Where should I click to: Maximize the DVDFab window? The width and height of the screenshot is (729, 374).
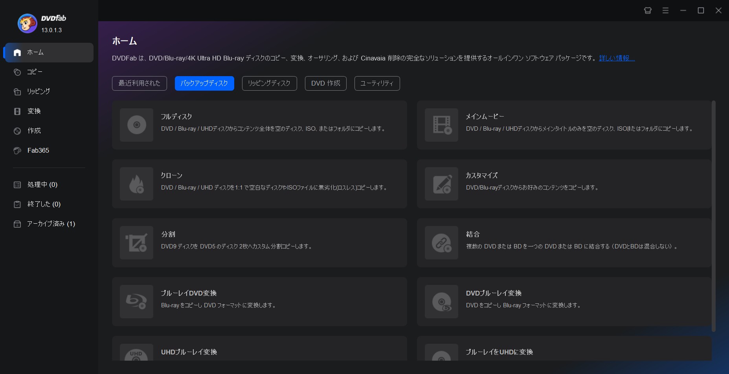coord(701,11)
